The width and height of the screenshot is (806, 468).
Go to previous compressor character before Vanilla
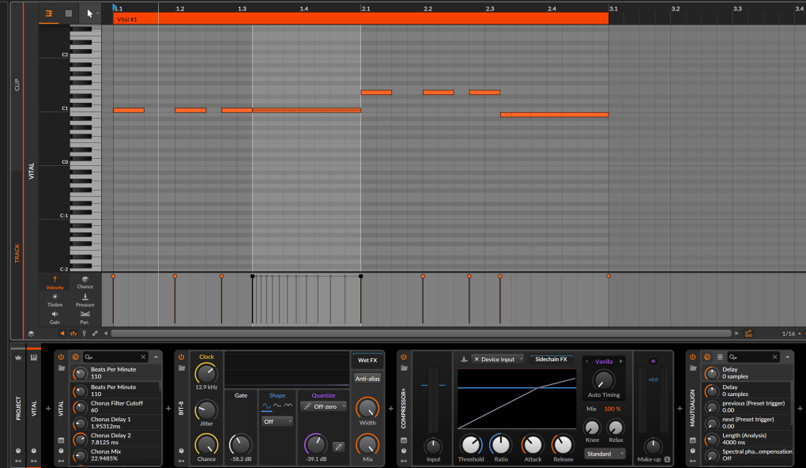(x=586, y=361)
